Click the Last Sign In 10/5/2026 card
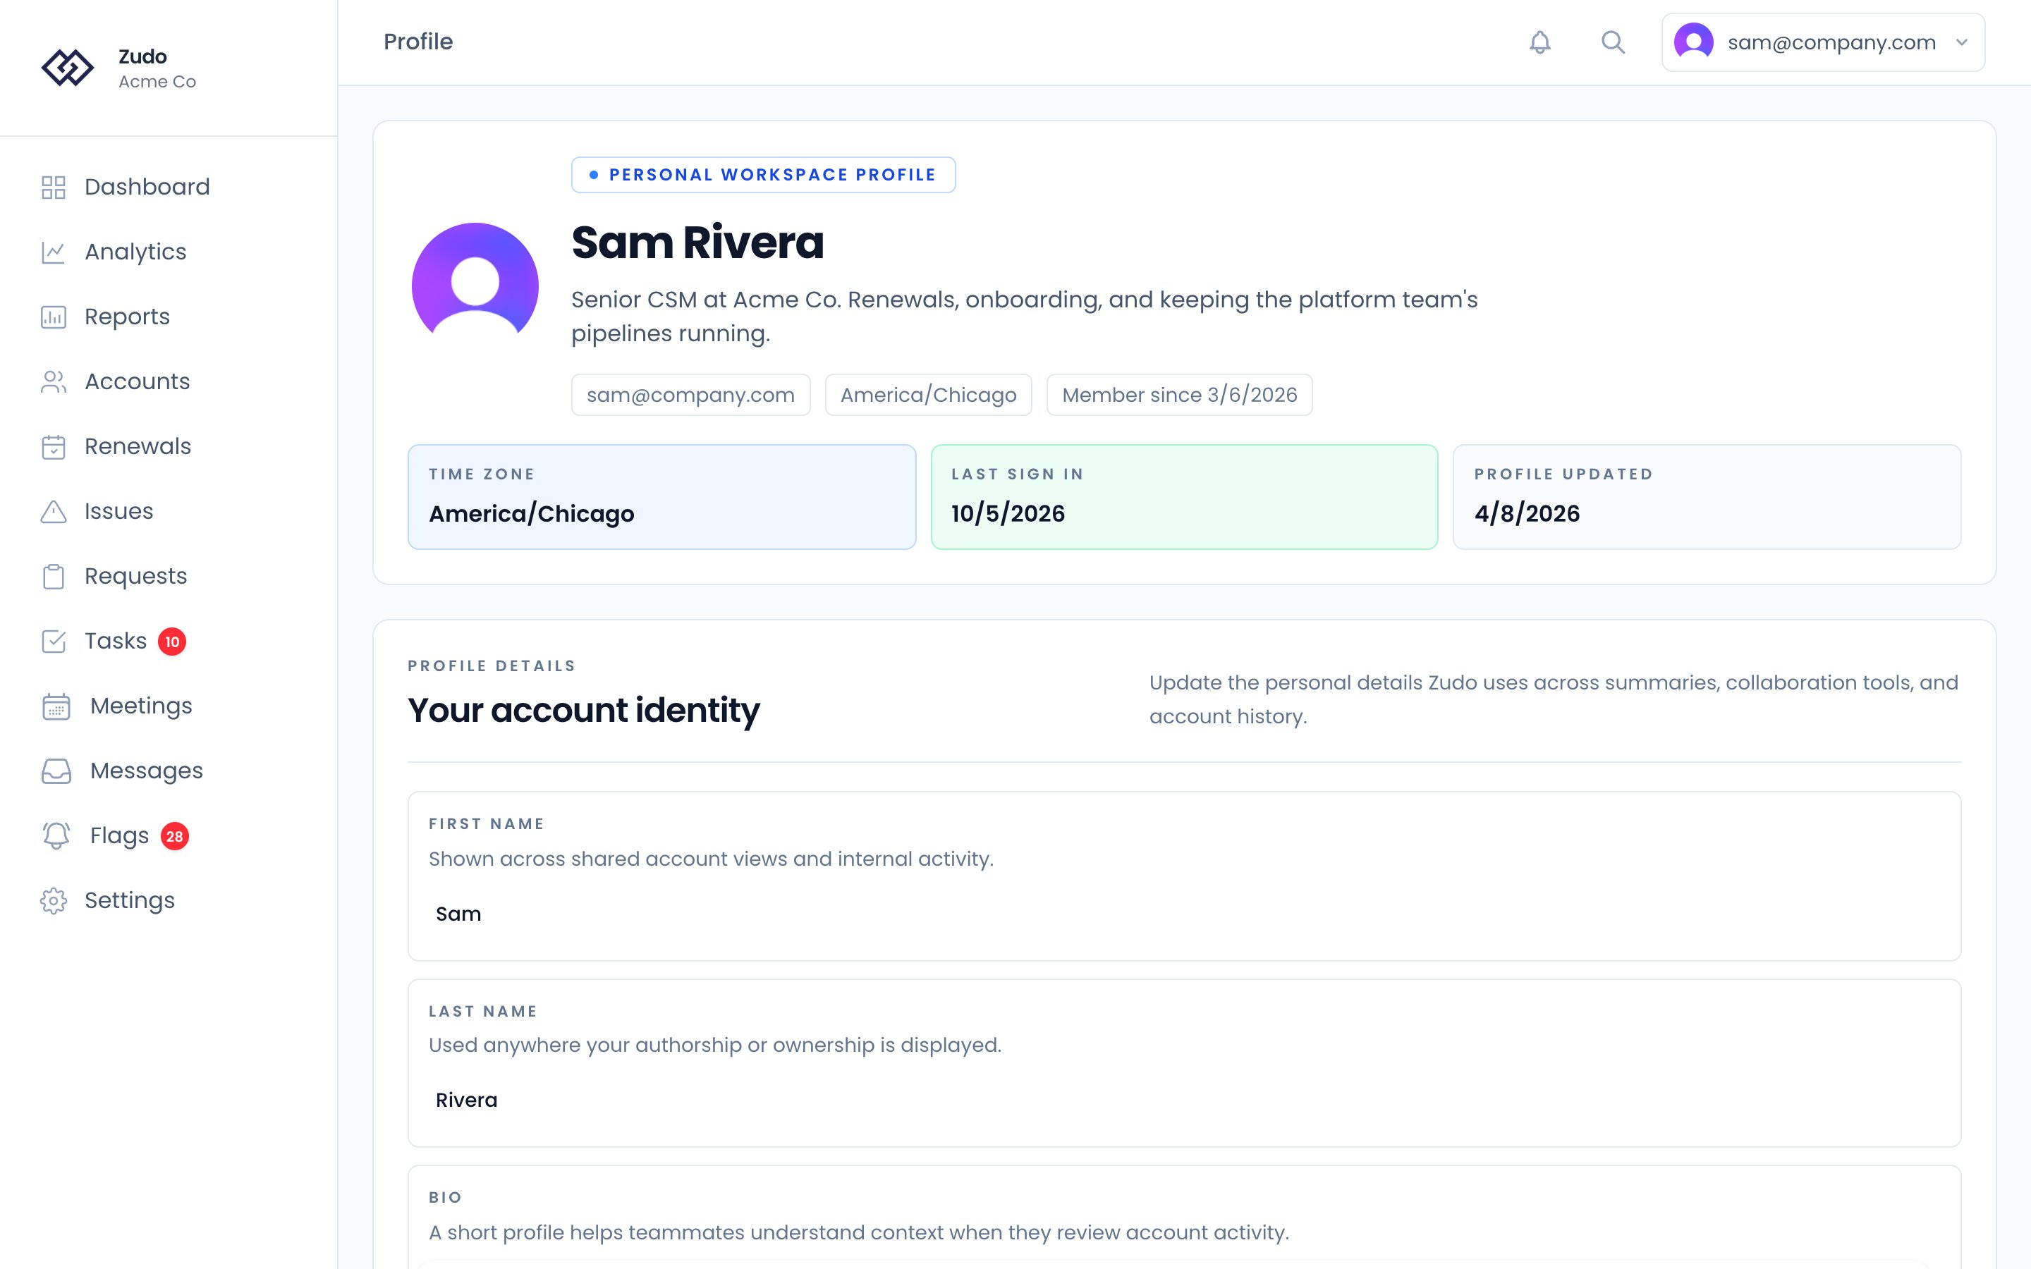 pos(1184,497)
